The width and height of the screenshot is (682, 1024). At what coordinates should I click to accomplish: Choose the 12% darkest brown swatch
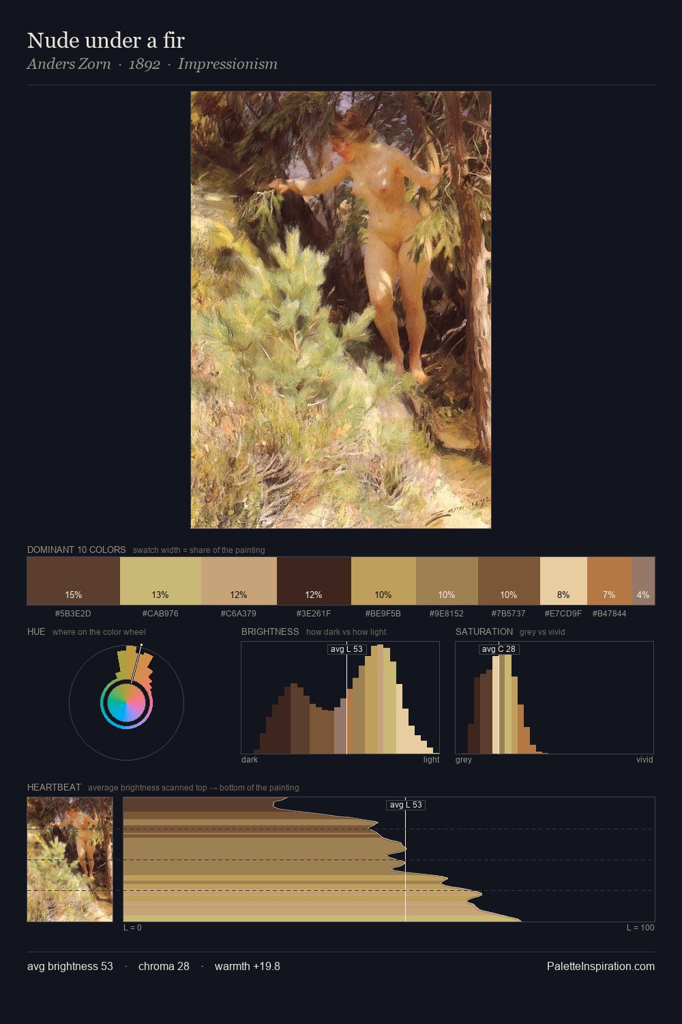point(314,581)
